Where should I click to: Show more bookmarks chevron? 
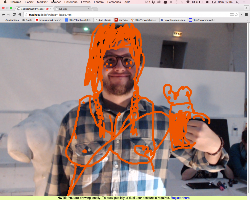pos(247,20)
